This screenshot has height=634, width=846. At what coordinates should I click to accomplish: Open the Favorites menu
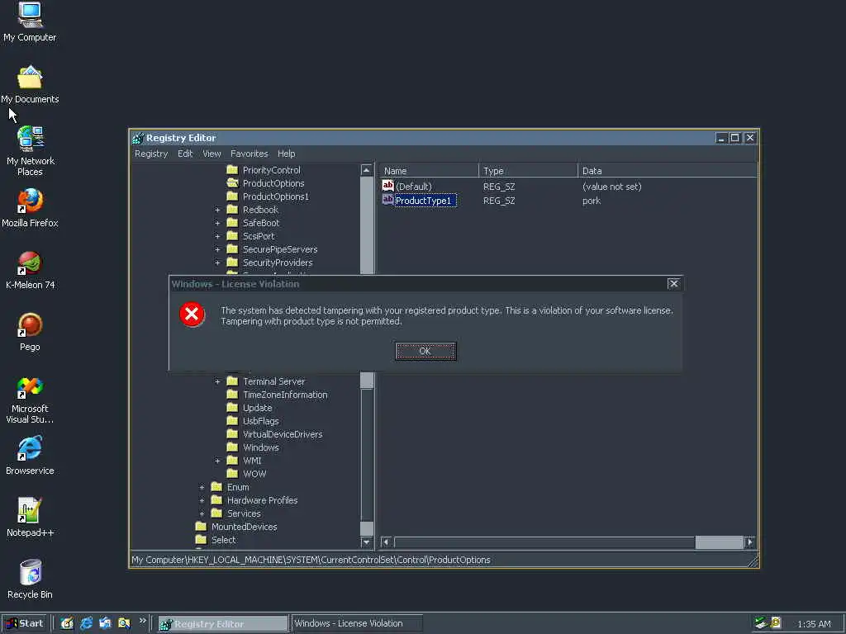[249, 154]
